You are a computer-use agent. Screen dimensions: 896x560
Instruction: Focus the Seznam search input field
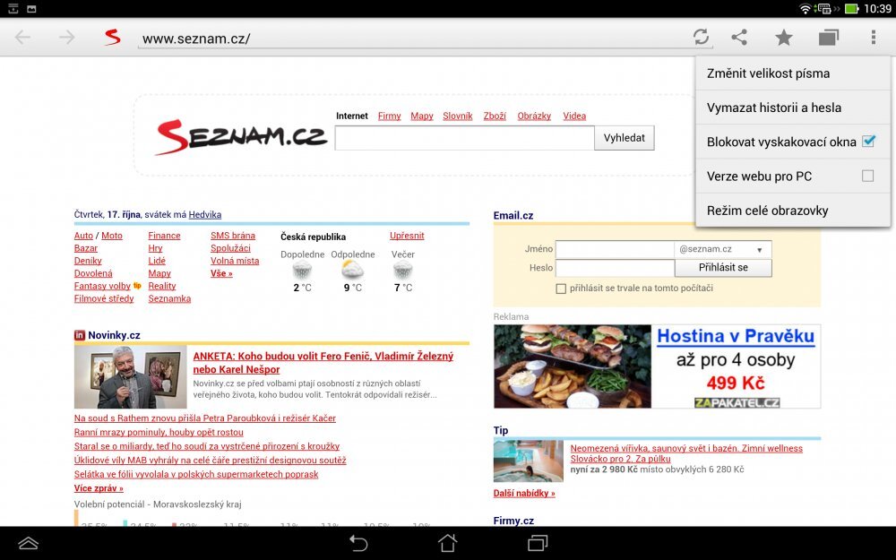[464, 138]
